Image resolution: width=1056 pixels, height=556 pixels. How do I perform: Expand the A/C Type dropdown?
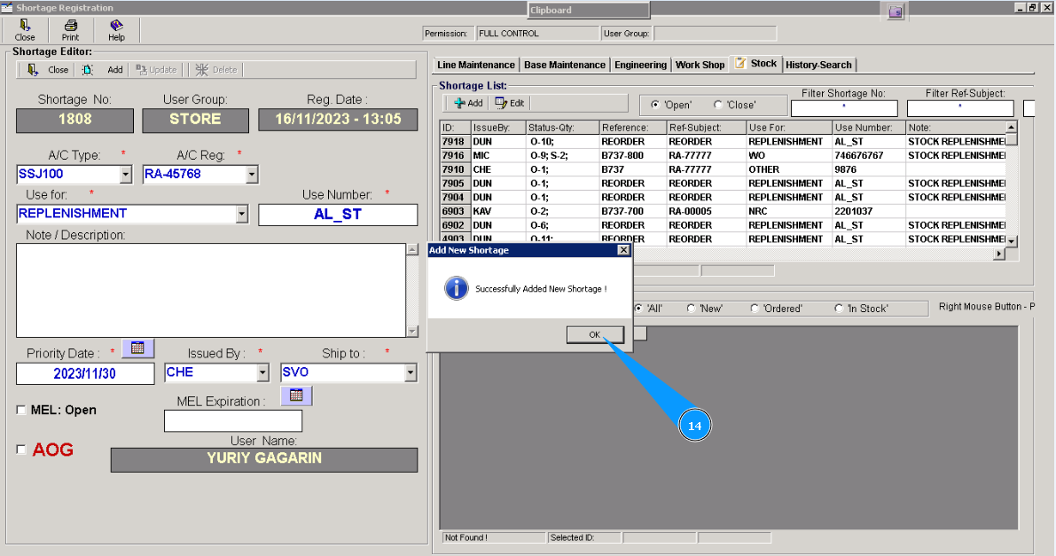pos(125,175)
